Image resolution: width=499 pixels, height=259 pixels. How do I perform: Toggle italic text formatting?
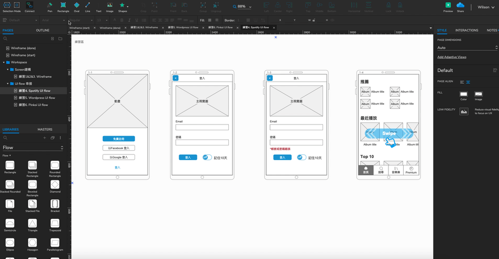(129, 20)
